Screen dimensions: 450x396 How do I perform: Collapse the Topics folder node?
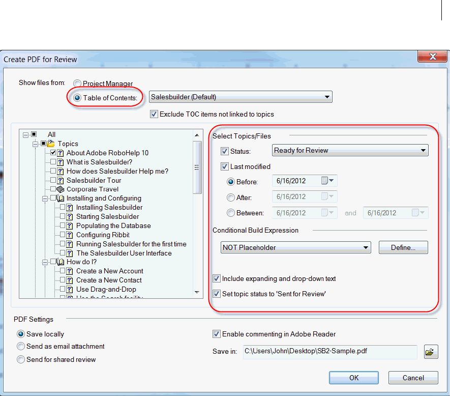(35, 144)
